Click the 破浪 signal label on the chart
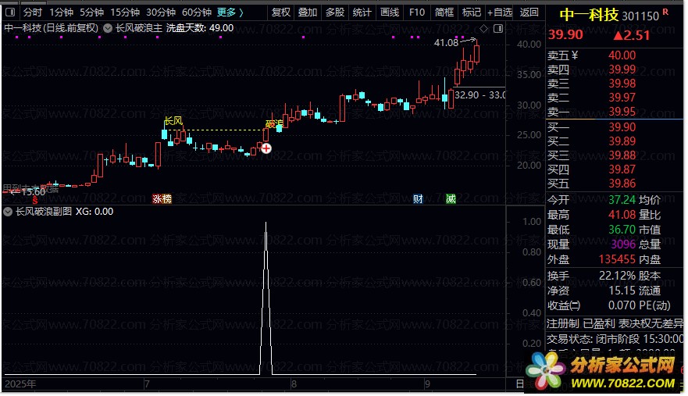Screen dimensions: 688x396 274,124
